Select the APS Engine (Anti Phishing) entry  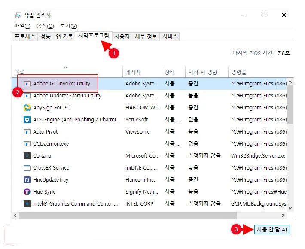coord(76,120)
